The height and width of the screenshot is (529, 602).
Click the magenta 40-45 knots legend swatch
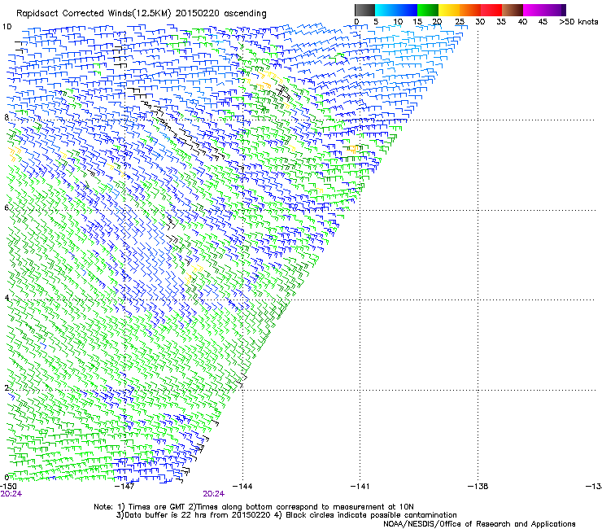click(534, 10)
